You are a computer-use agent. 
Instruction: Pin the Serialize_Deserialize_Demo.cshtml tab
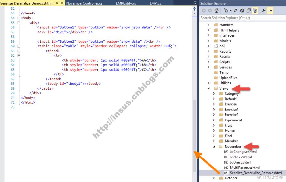pos(57,3)
